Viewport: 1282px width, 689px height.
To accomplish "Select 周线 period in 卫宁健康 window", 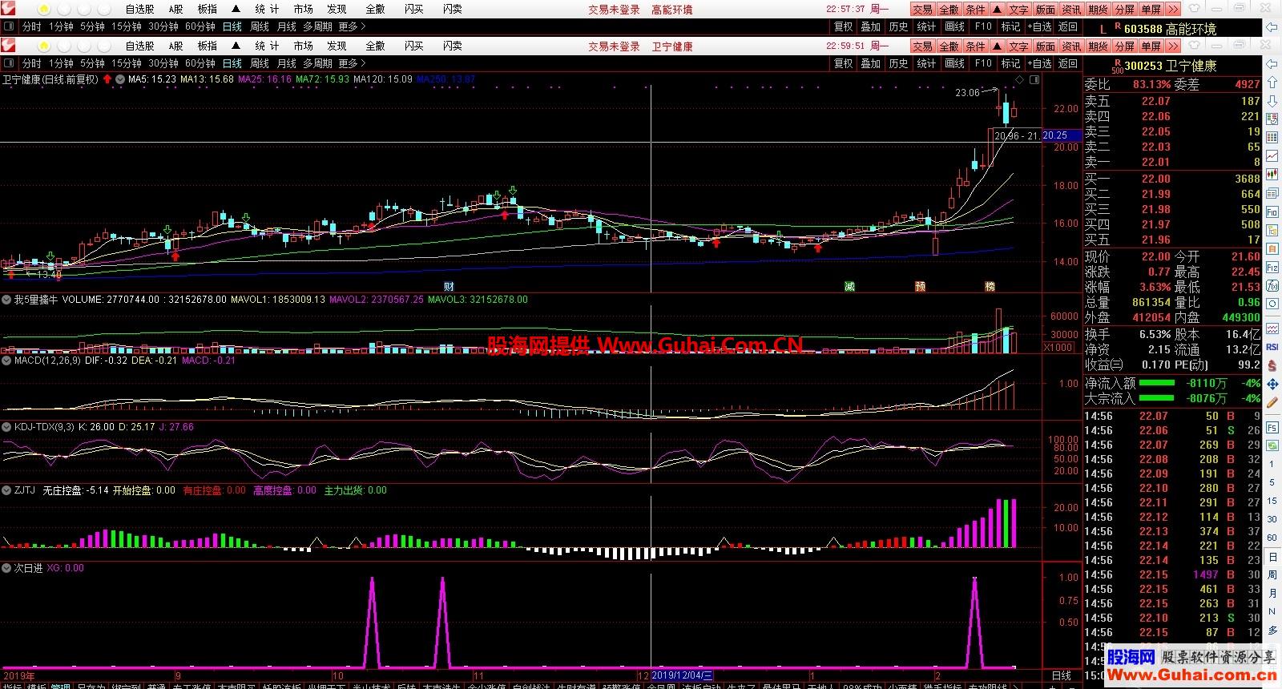I will 260,63.
